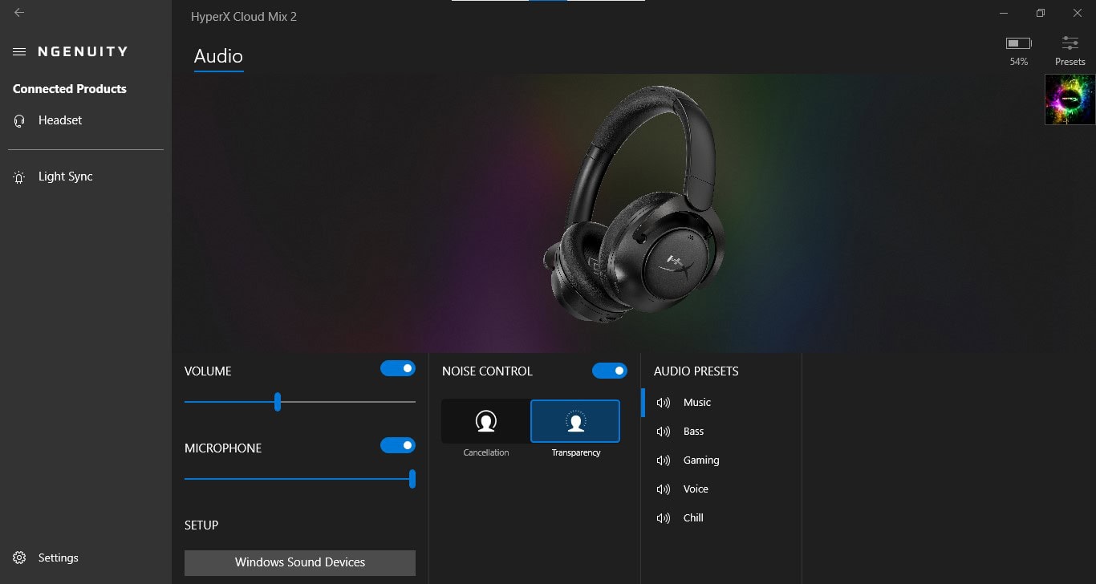This screenshot has width=1096, height=584.
Task: Click speaker icon next to Chill
Action: point(664,518)
